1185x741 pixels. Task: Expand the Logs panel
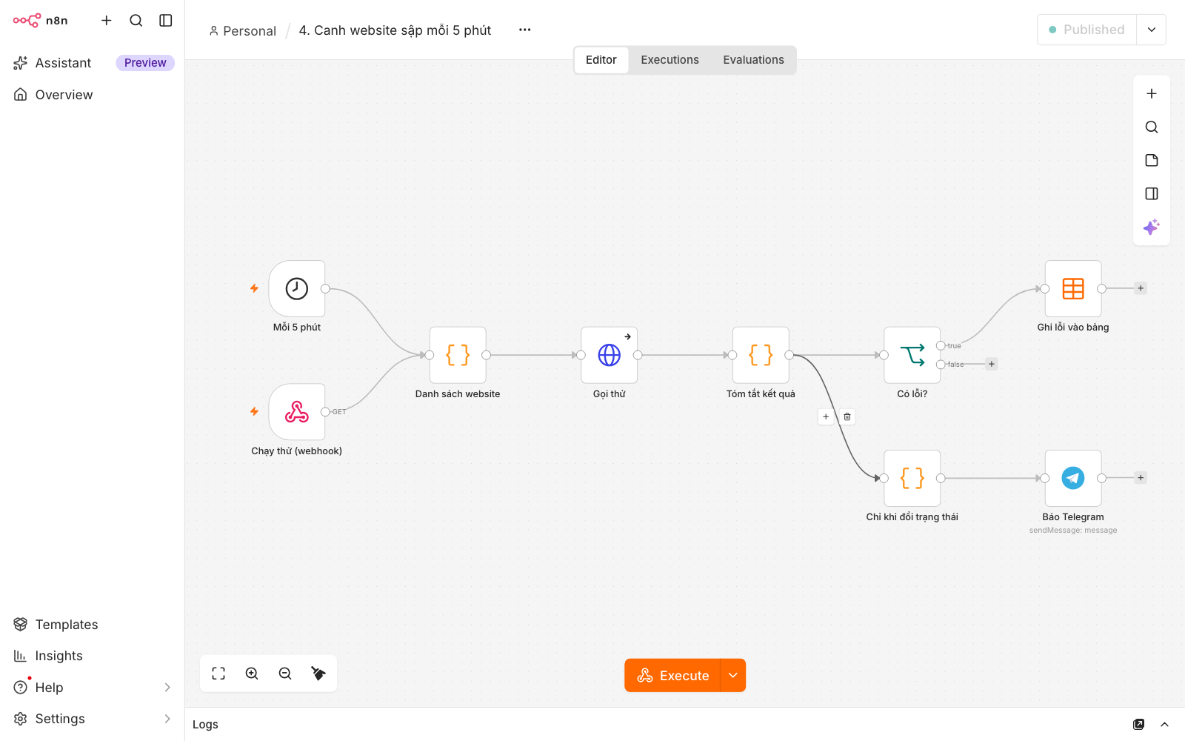[x=1164, y=724]
